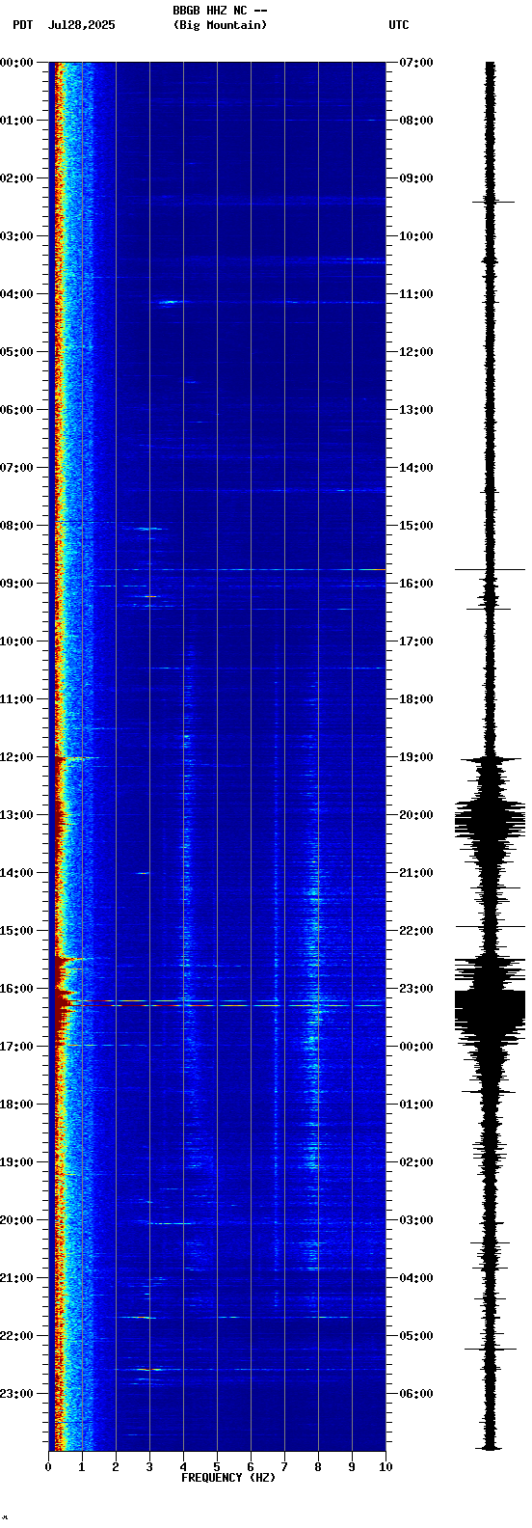This screenshot has height=1528, width=532.
Task: Select 8 on the frequency axis
Action: click(318, 1467)
